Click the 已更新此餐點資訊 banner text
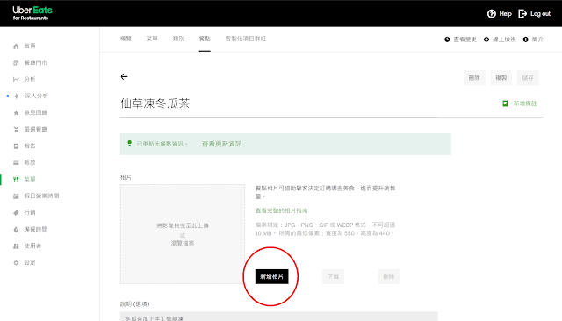The width and height of the screenshot is (562, 321). pos(162,144)
